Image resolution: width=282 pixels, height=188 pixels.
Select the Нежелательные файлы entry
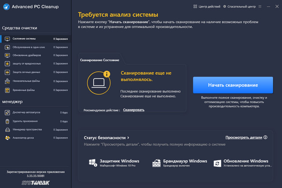click(x=36, y=81)
